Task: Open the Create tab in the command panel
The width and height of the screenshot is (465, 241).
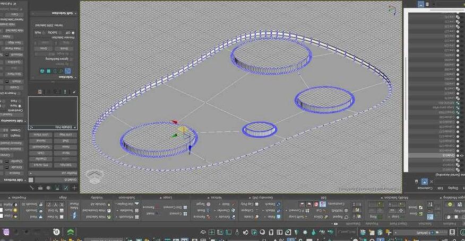Action: coord(74,188)
